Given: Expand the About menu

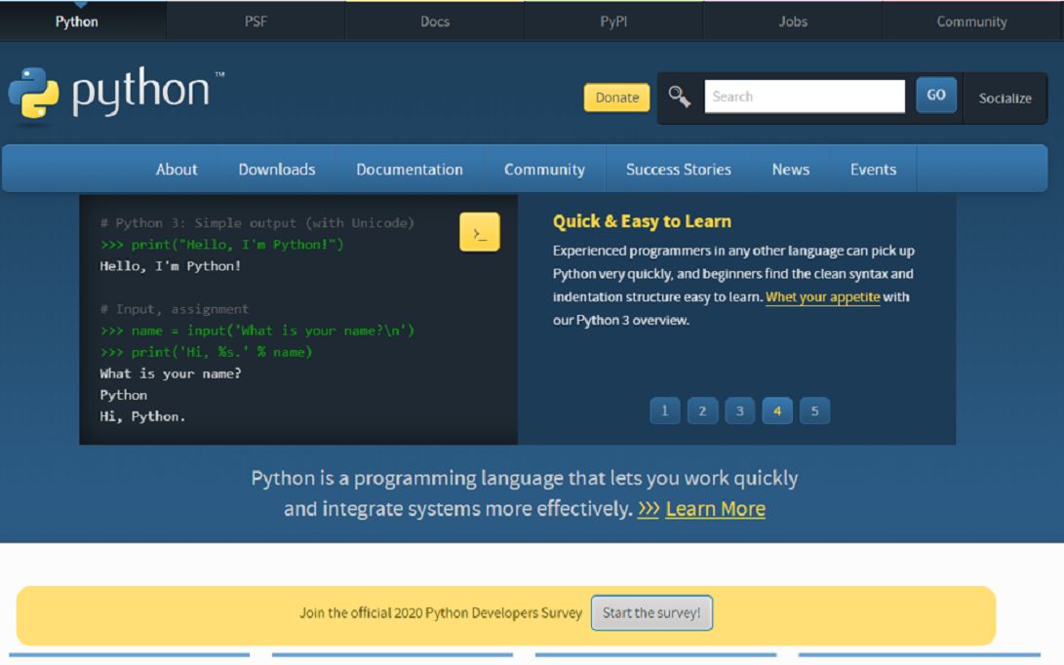Looking at the screenshot, I should 177,169.
